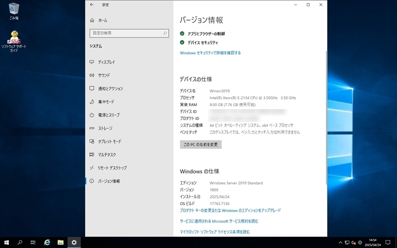This screenshot has height=248, width=397.
Task: Click processor text Intel(R) Xeon(R) E-2134
Action: click(253, 98)
